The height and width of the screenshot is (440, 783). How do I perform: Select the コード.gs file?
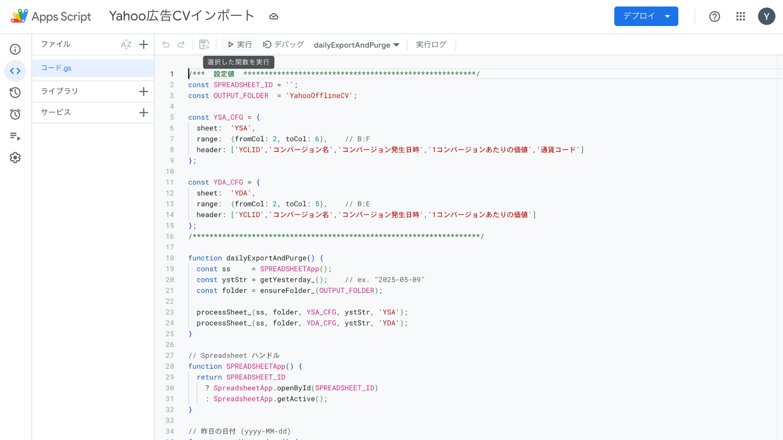tap(93, 68)
